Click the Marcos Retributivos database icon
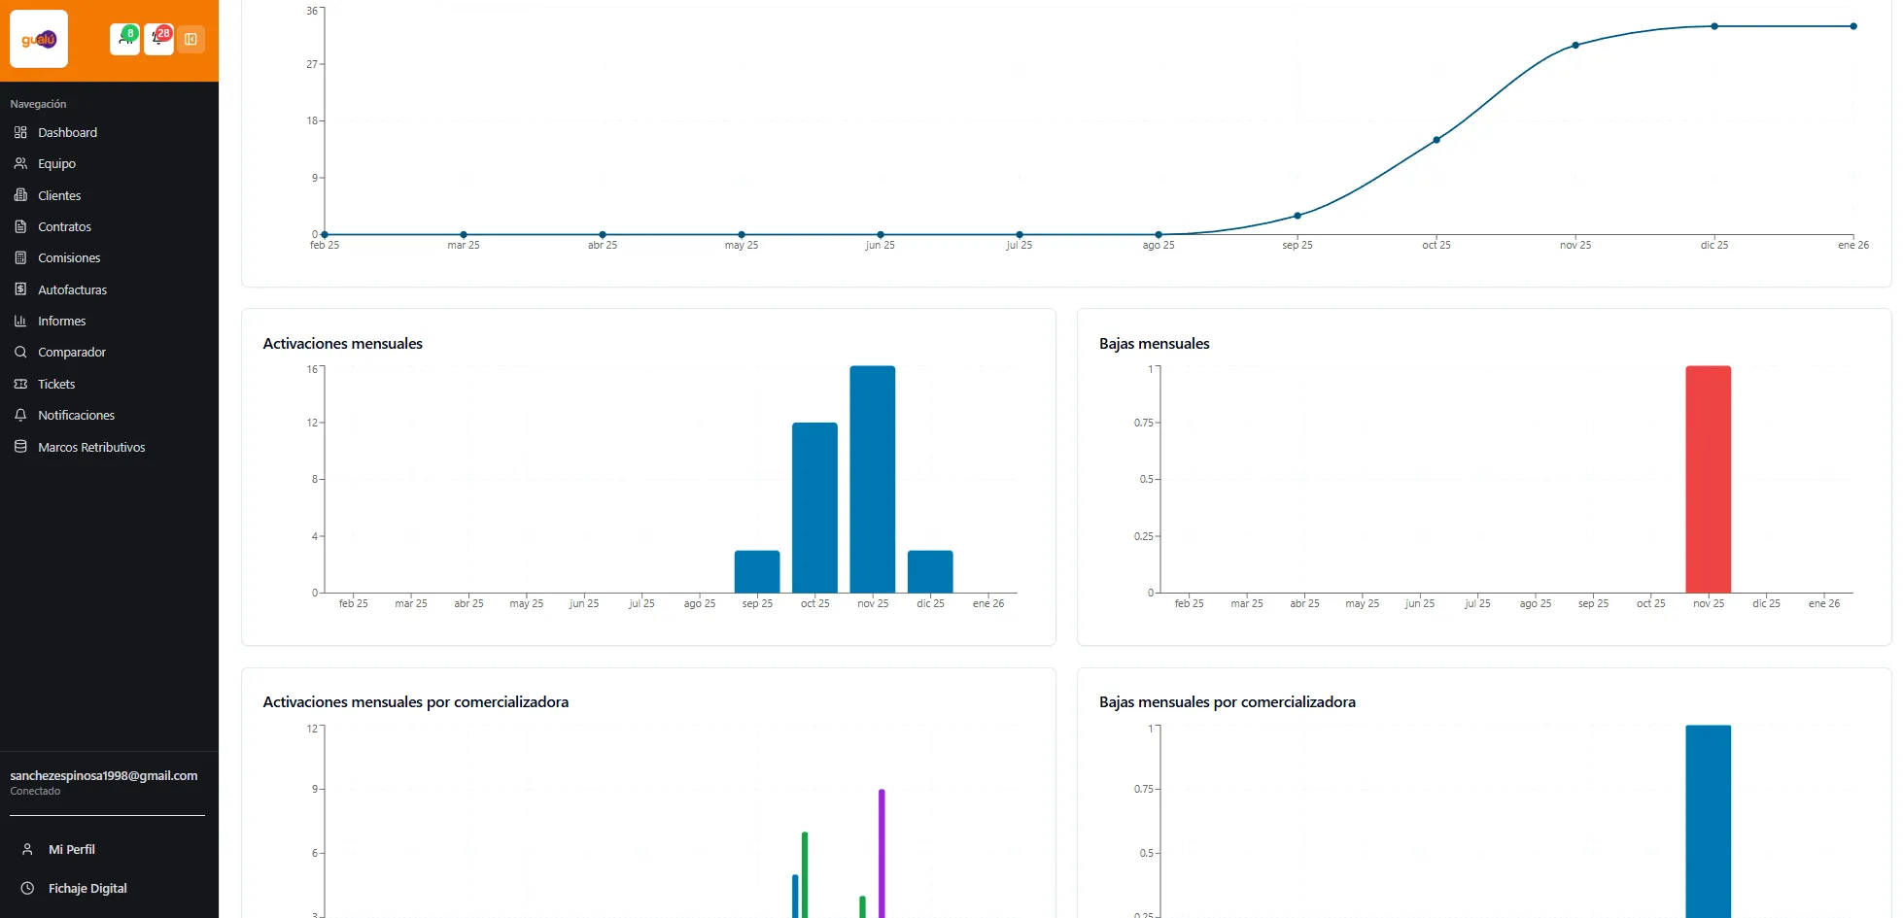 [20, 447]
